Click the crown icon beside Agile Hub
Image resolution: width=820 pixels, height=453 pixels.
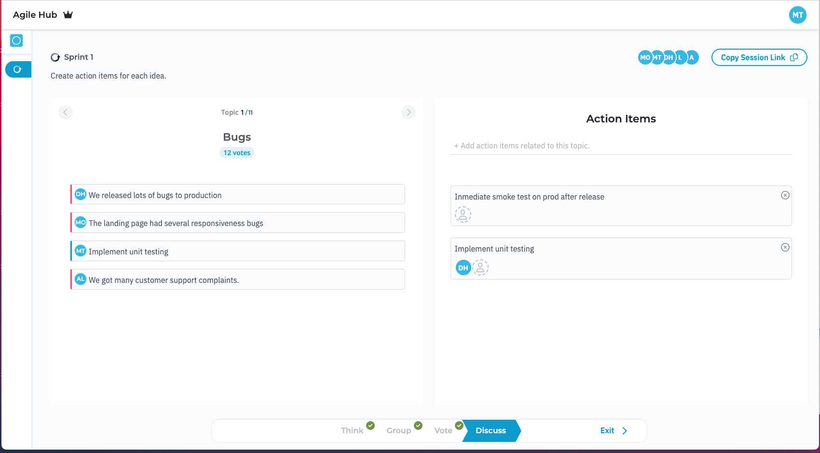coord(68,14)
